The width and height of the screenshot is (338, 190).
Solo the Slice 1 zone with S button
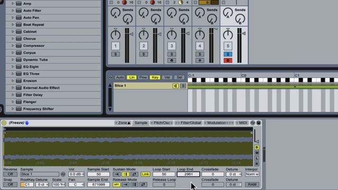pyautogui.click(x=183, y=85)
